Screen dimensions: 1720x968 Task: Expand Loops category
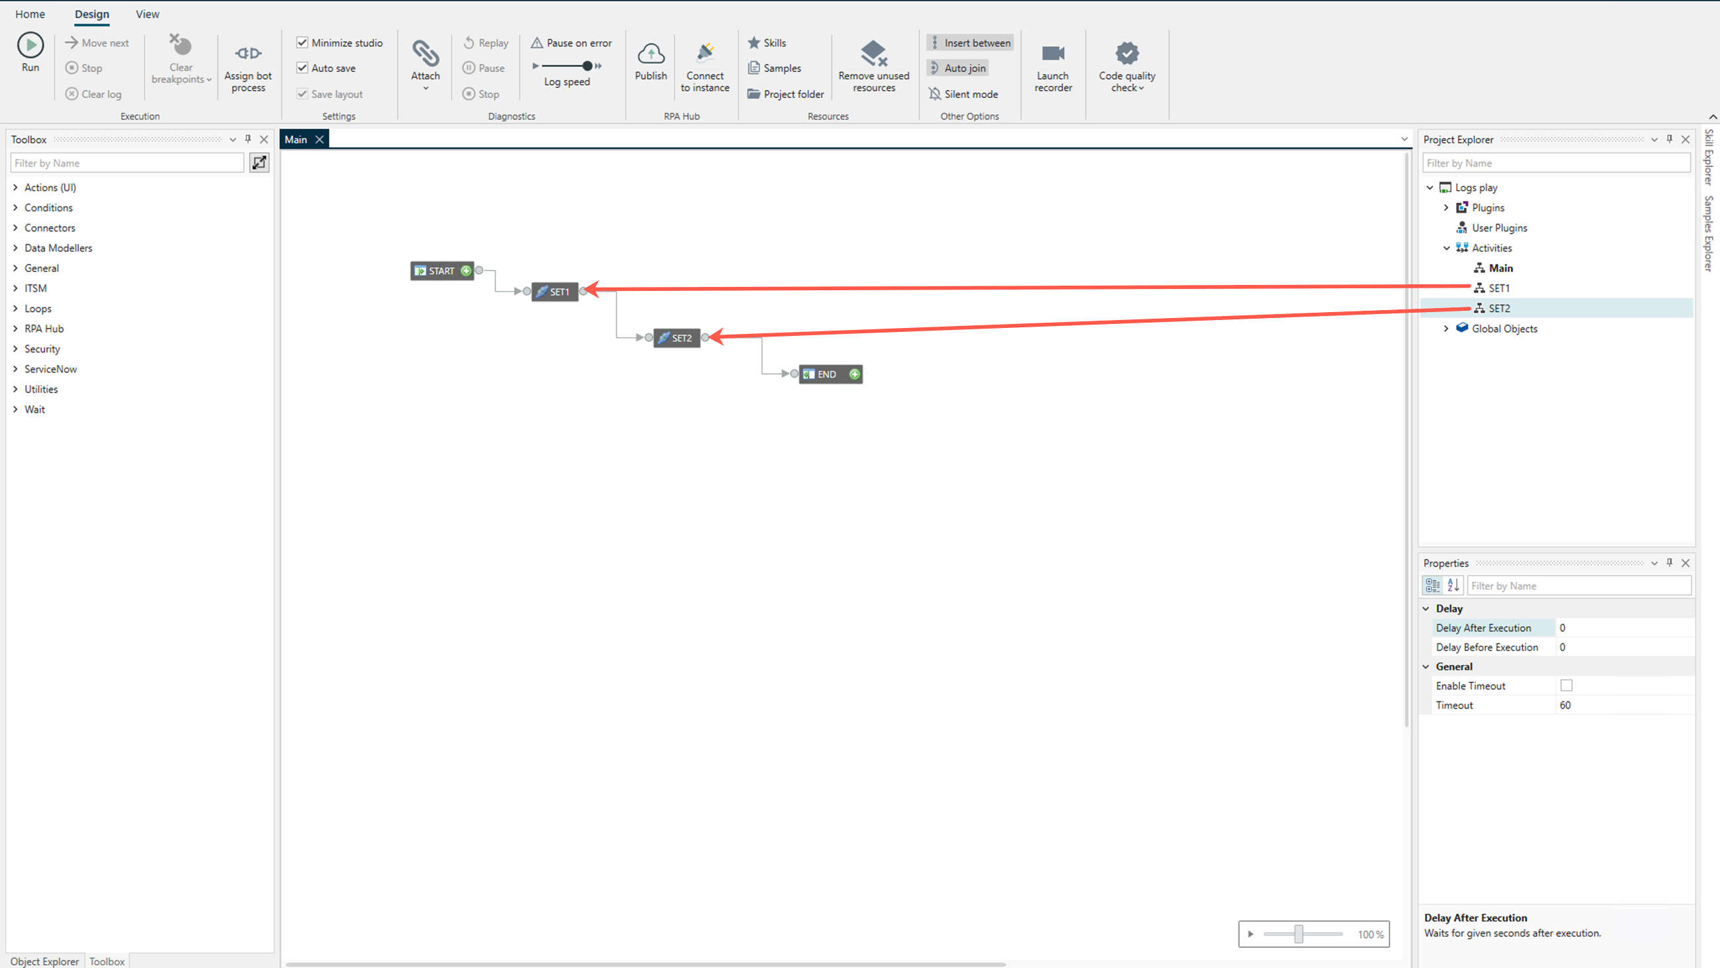[x=15, y=308]
